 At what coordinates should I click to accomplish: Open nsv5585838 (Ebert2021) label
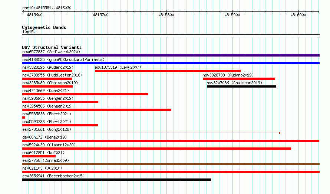47,114
